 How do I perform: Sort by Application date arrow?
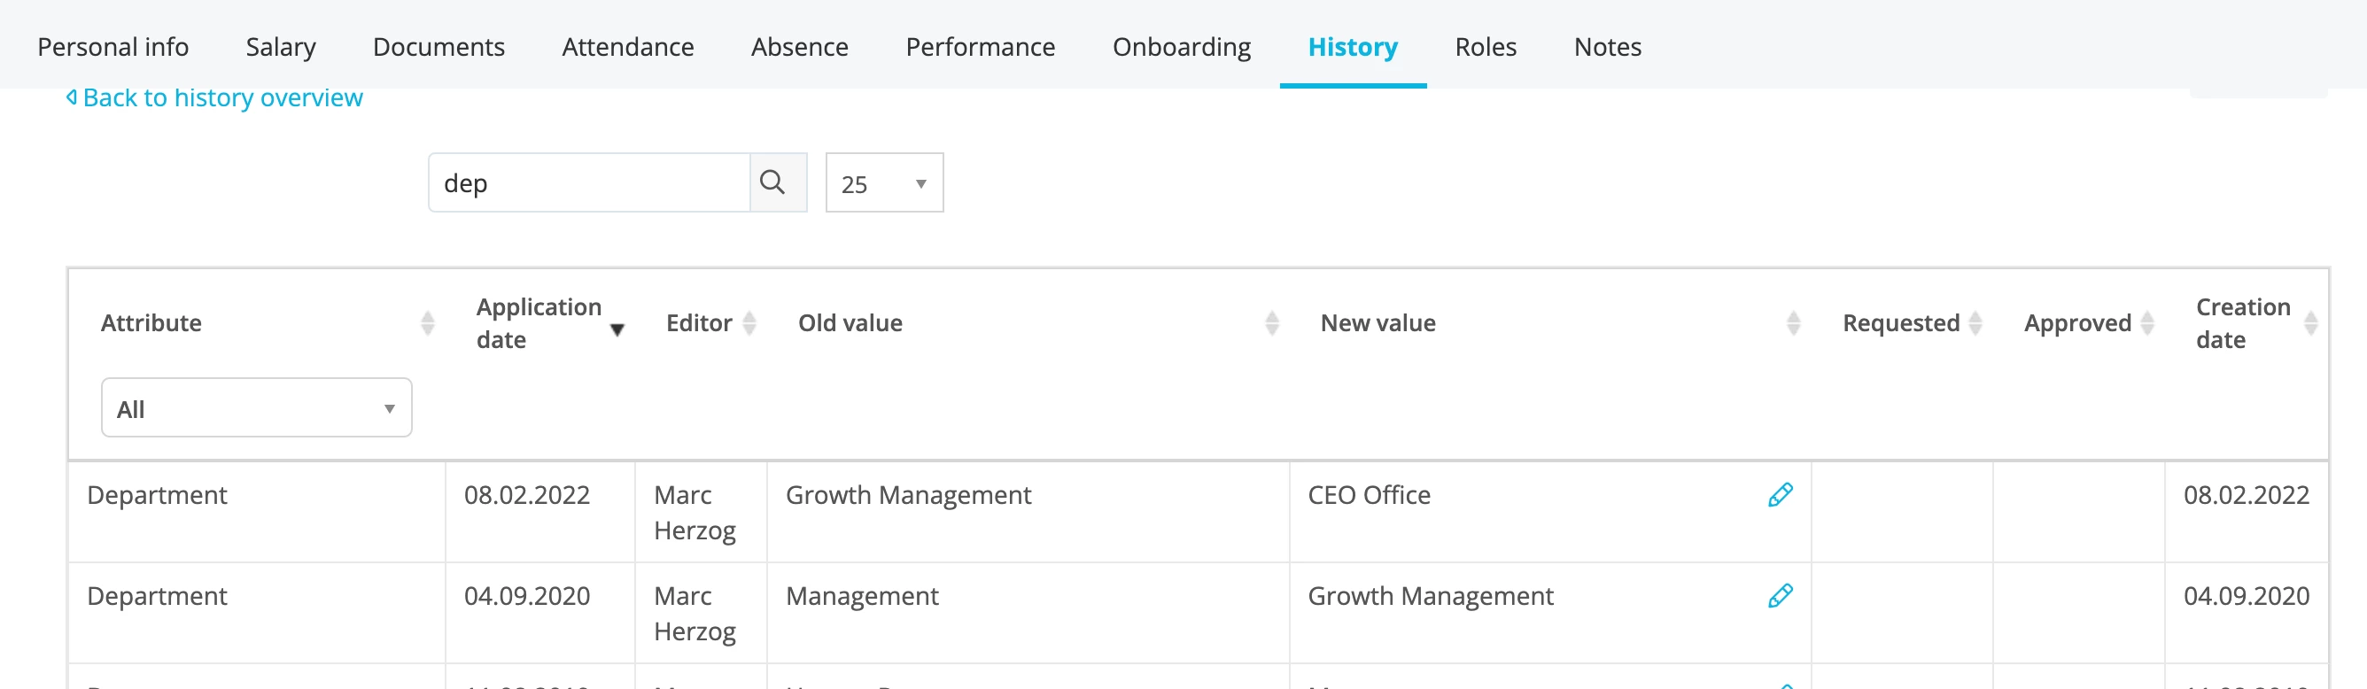(617, 329)
